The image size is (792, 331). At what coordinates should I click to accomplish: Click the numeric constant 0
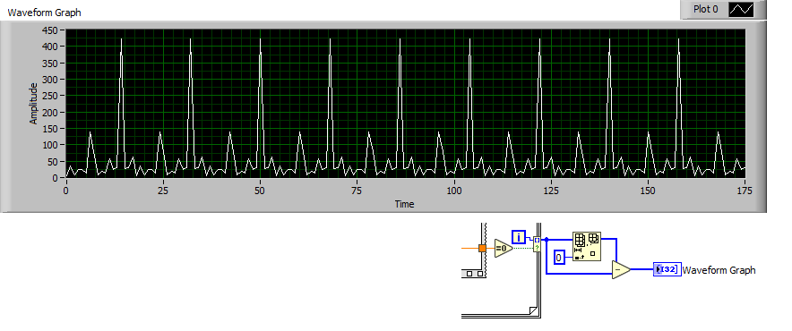(x=559, y=258)
